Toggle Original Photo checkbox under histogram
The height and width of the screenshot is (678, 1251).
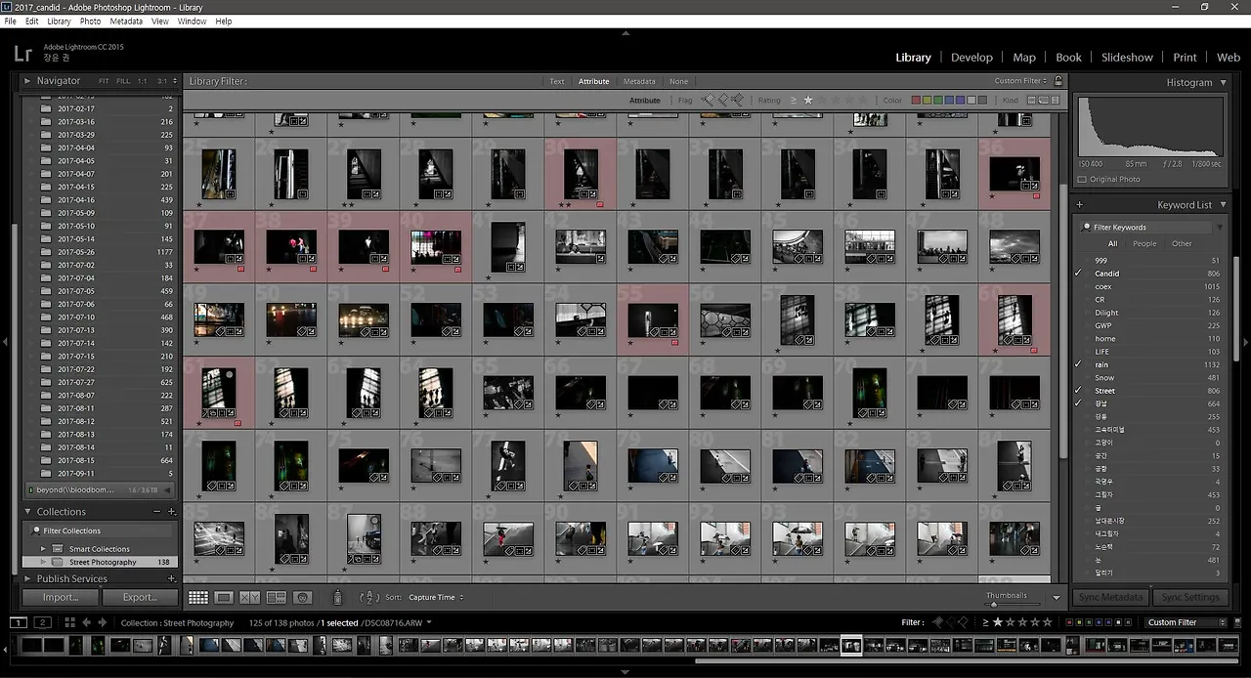(1082, 180)
